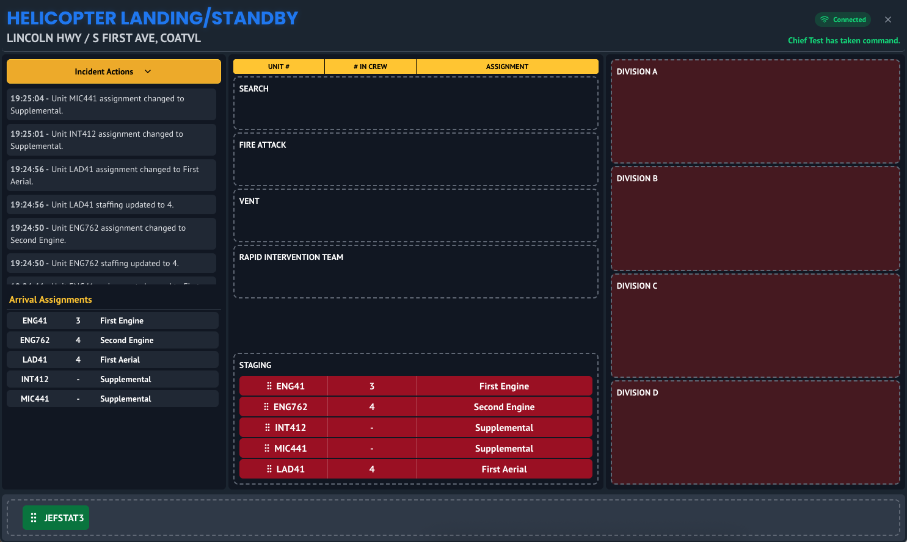
Task: Click the RAPID INTERVENTION TEAM zone
Action: 416,272
